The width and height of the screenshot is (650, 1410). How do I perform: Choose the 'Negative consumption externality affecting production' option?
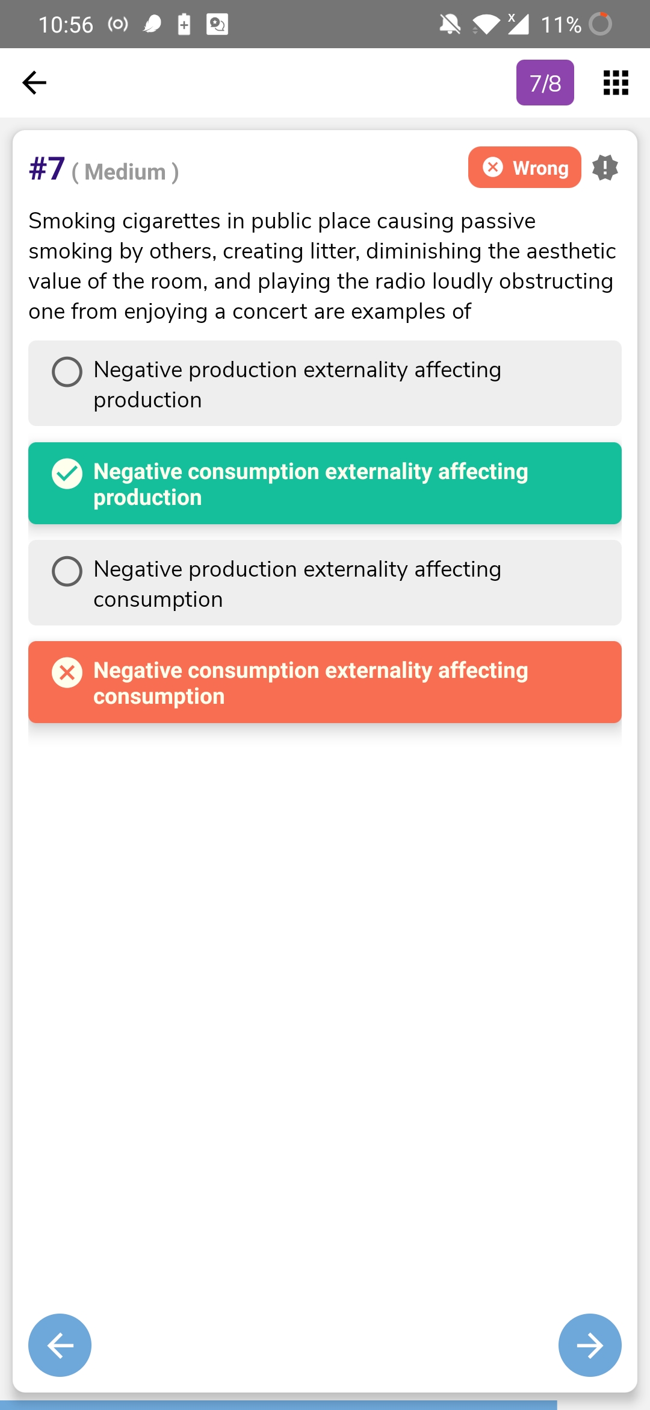click(325, 484)
